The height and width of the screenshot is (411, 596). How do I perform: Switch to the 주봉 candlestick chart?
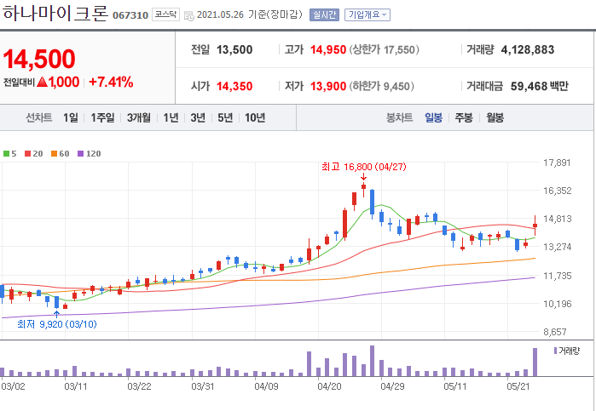(x=464, y=117)
